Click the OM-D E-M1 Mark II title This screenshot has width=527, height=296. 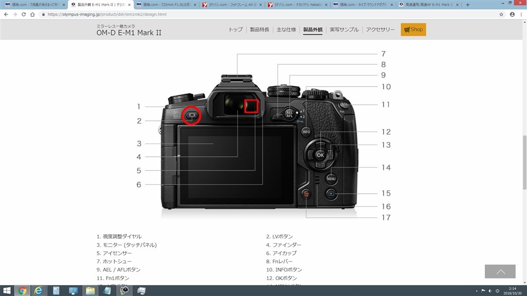click(129, 33)
